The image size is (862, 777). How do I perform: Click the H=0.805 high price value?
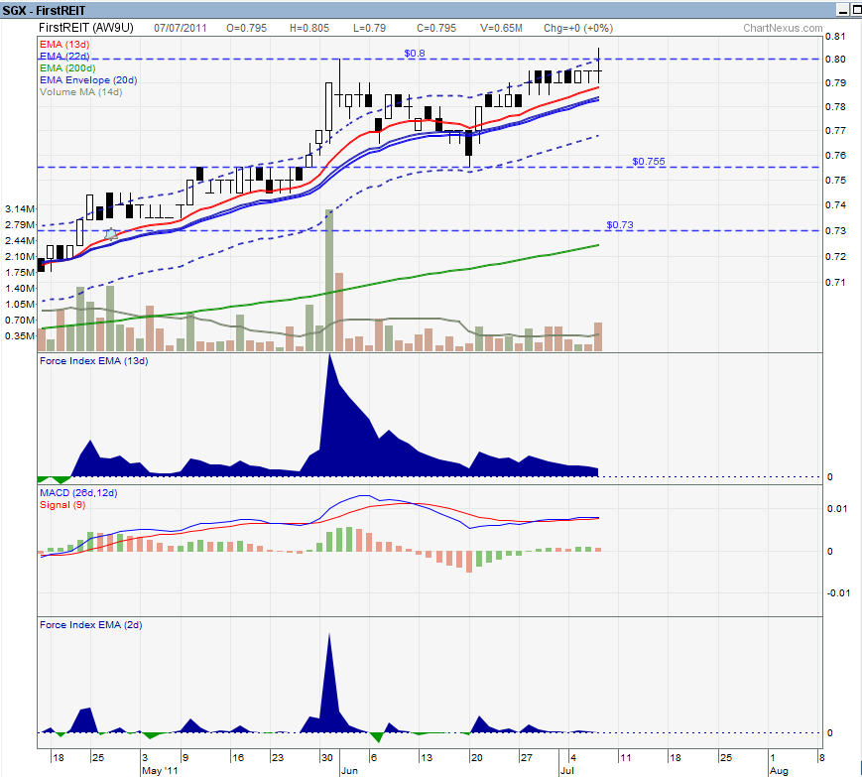(309, 28)
